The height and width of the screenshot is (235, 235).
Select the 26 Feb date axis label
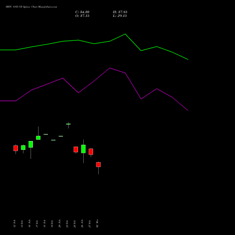click(82, 224)
